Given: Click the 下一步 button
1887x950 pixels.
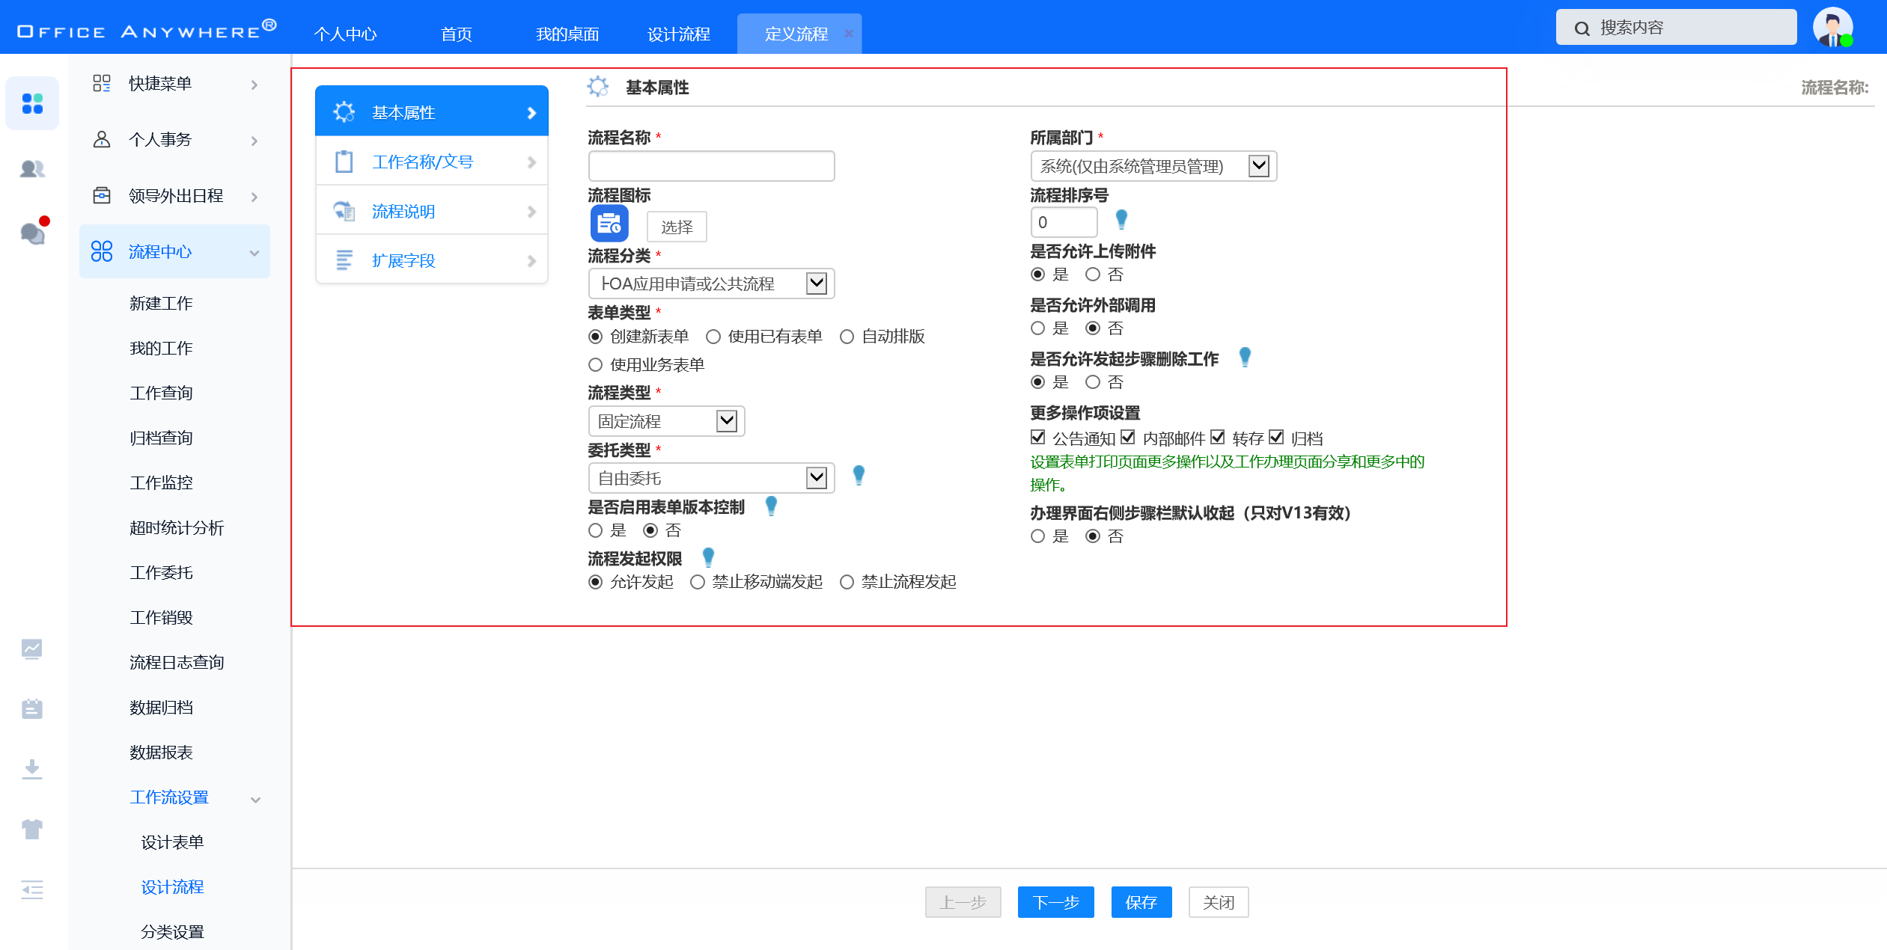Looking at the screenshot, I should (x=1055, y=902).
